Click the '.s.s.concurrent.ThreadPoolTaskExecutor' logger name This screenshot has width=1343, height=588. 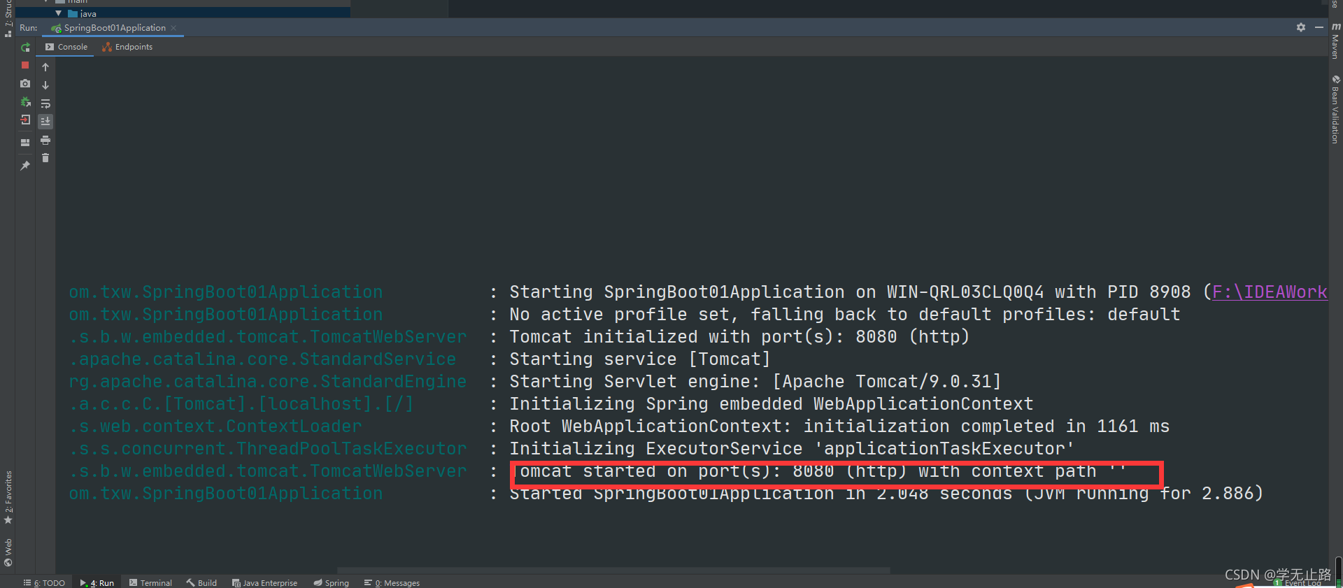[268, 449]
